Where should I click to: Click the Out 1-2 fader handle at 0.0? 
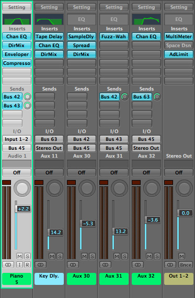(185, 213)
